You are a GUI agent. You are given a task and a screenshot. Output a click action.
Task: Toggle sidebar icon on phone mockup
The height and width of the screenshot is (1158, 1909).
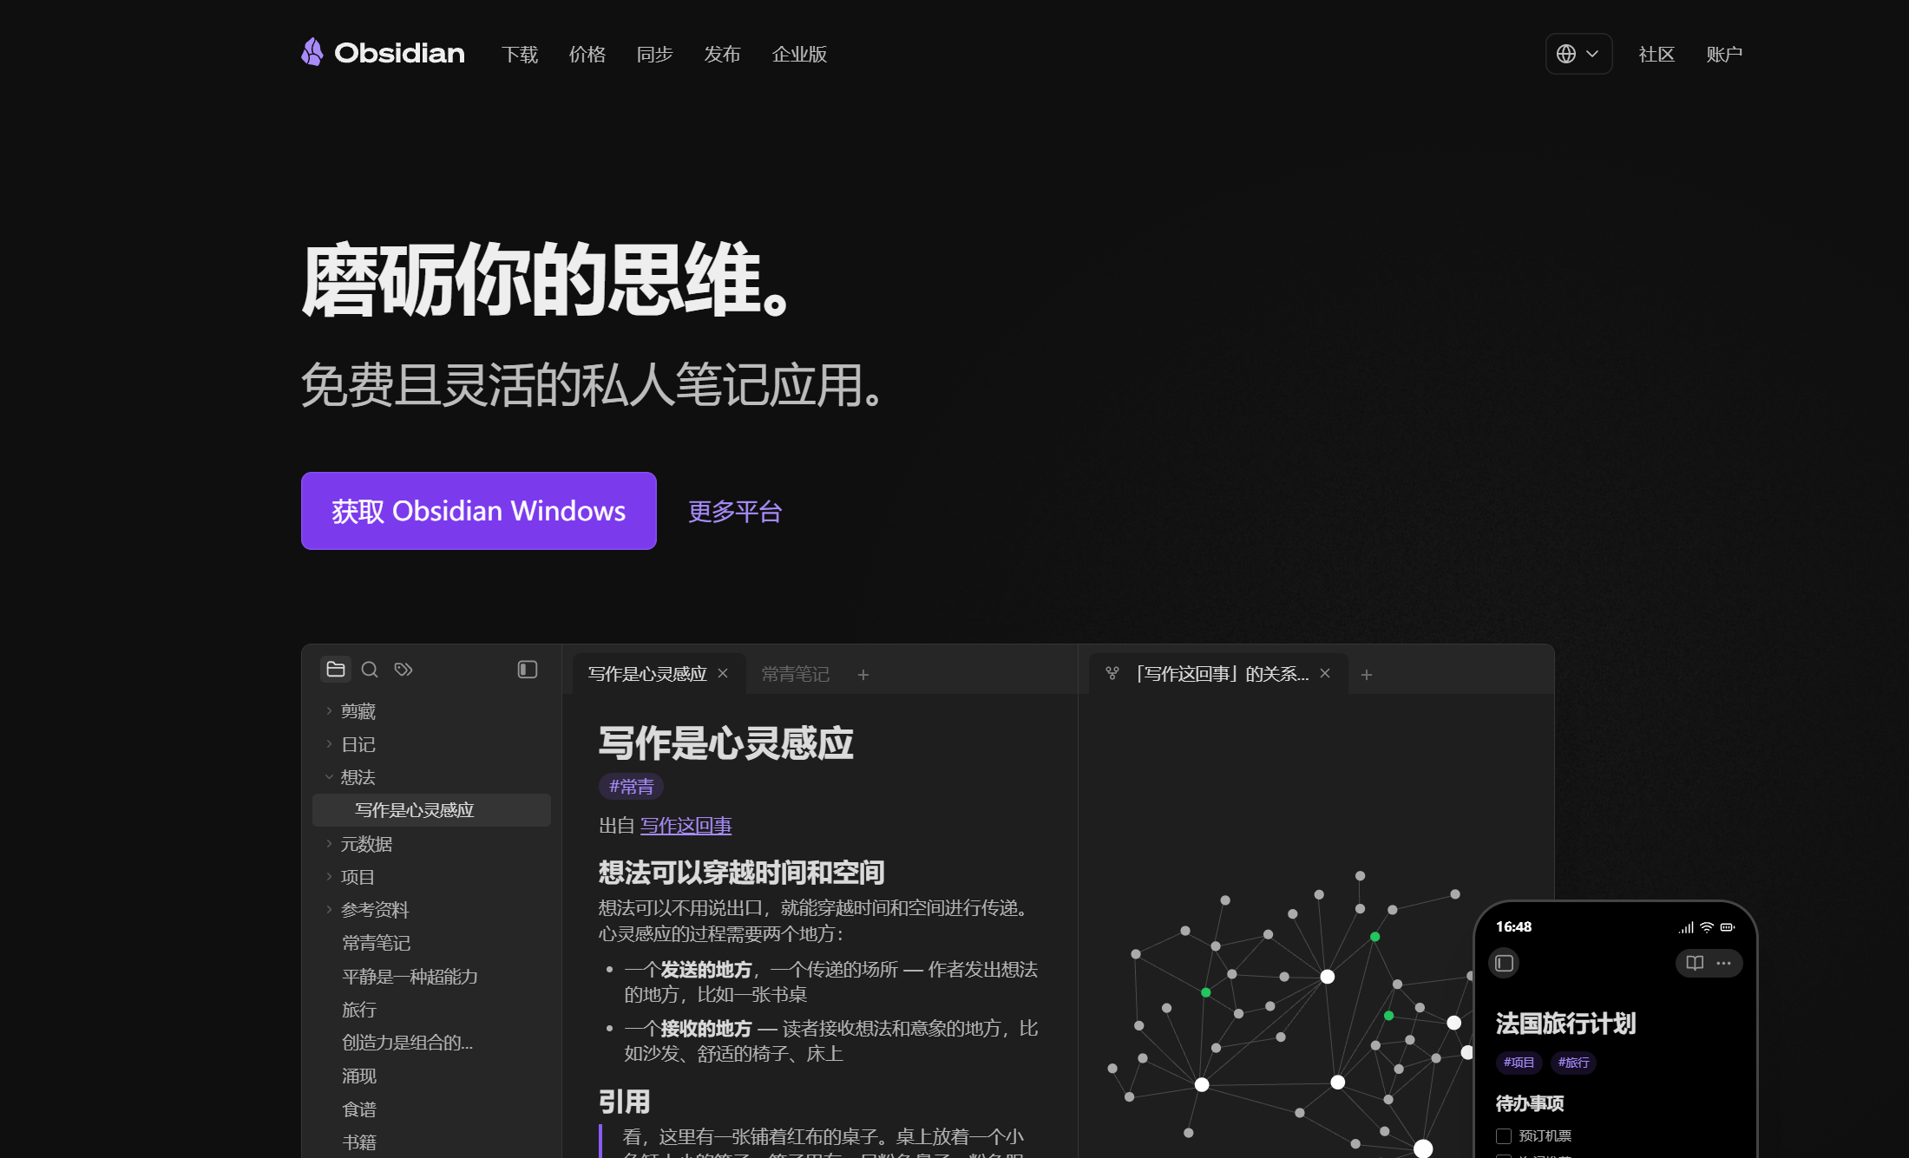click(x=1505, y=963)
